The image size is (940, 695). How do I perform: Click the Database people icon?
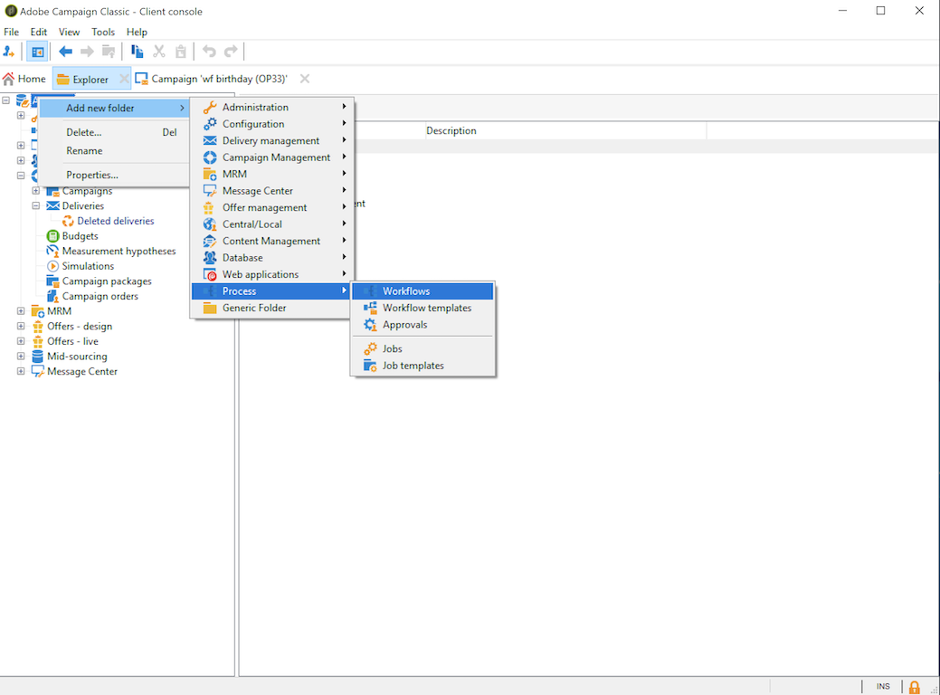(210, 258)
